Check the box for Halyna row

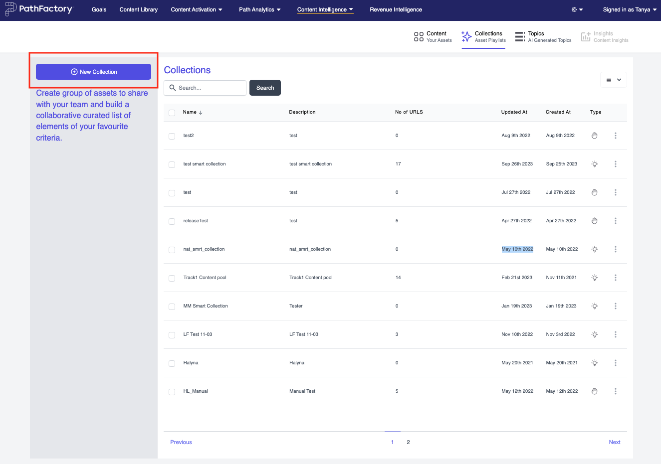[172, 363]
